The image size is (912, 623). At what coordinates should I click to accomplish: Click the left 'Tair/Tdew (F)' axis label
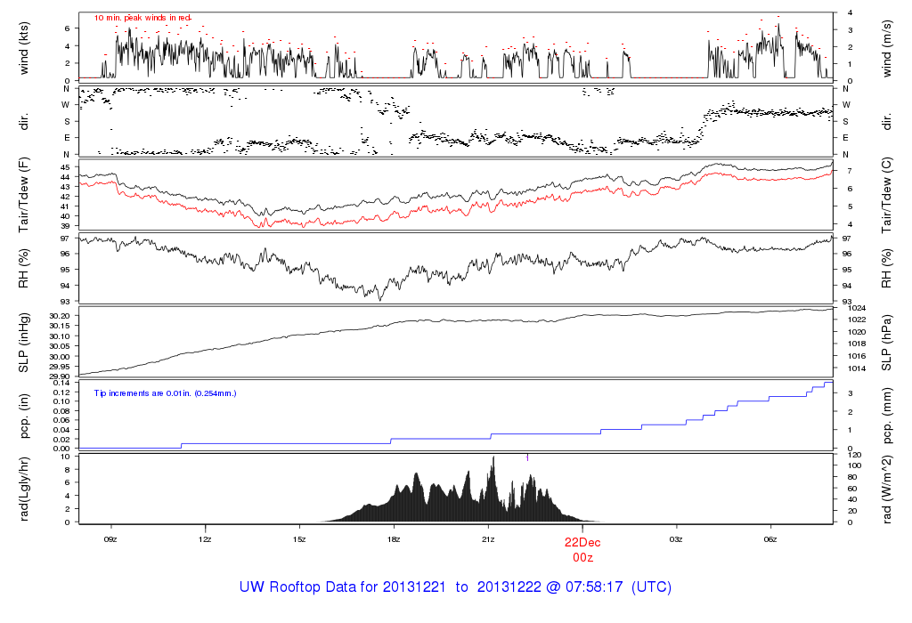click(24, 195)
